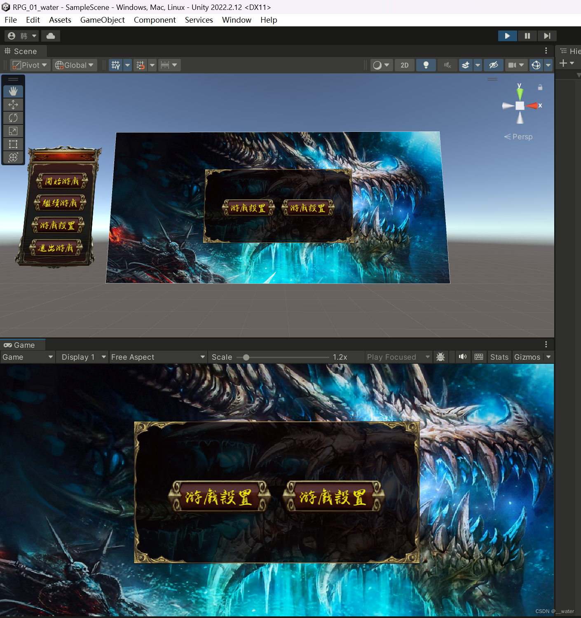Open the Help menu

[x=269, y=20]
